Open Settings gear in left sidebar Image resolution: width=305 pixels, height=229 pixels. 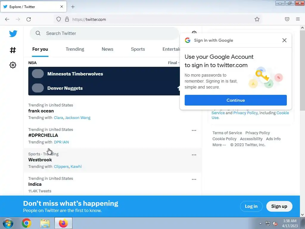click(x=13, y=65)
